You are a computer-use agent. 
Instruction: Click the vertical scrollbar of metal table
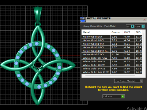pos(144,40)
